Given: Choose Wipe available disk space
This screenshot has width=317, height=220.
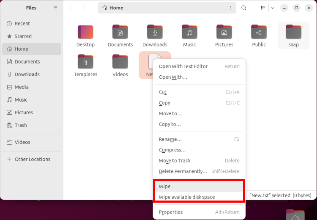Looking at the screenshot, I should [x=199, y=197].
